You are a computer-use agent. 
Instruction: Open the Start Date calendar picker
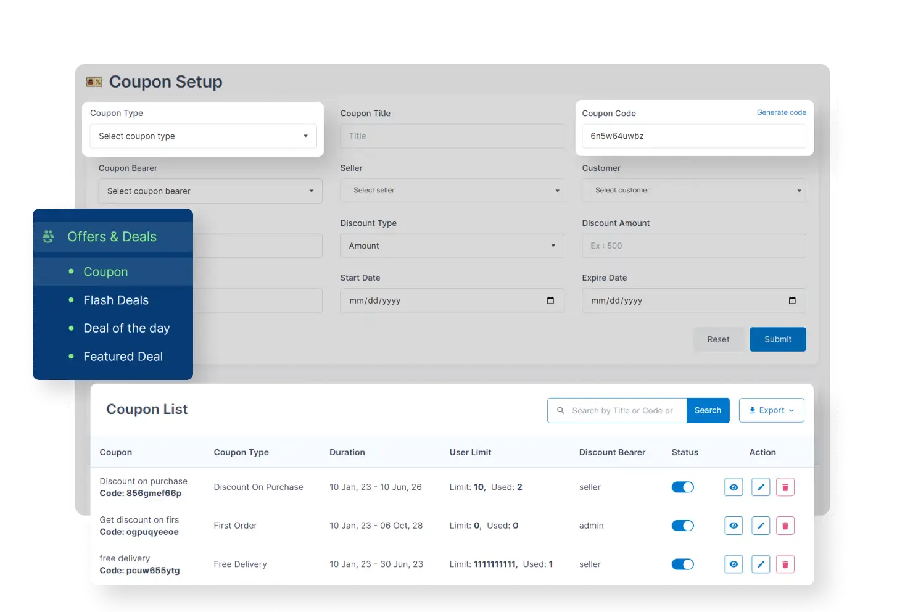click(x=551, y=300)
